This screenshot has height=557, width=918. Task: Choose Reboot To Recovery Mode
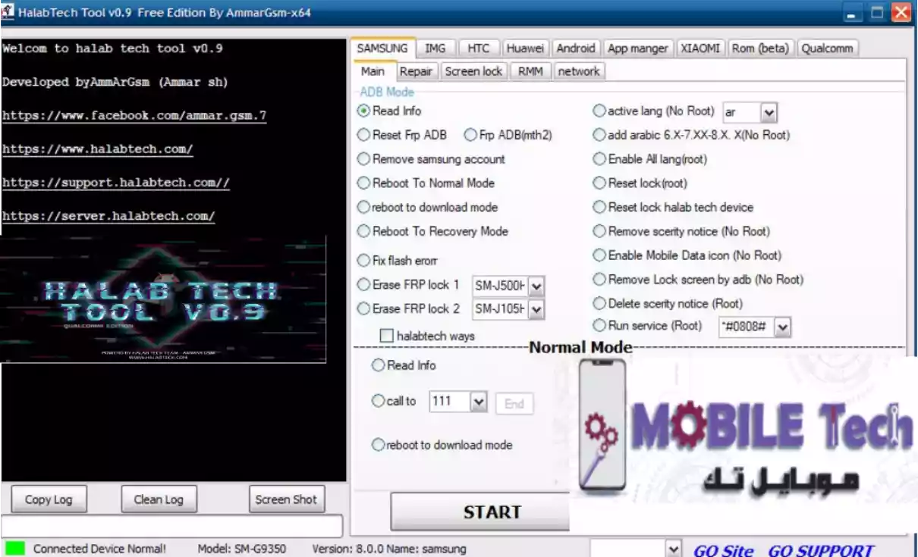(x=433, y=231)
